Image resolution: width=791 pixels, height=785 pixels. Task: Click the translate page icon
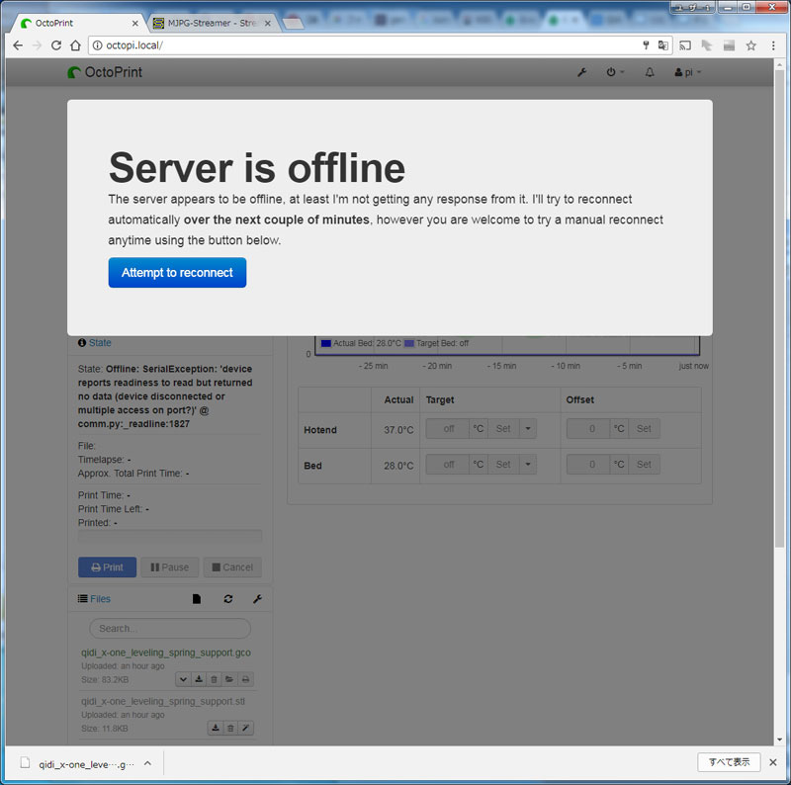(662, 45)
